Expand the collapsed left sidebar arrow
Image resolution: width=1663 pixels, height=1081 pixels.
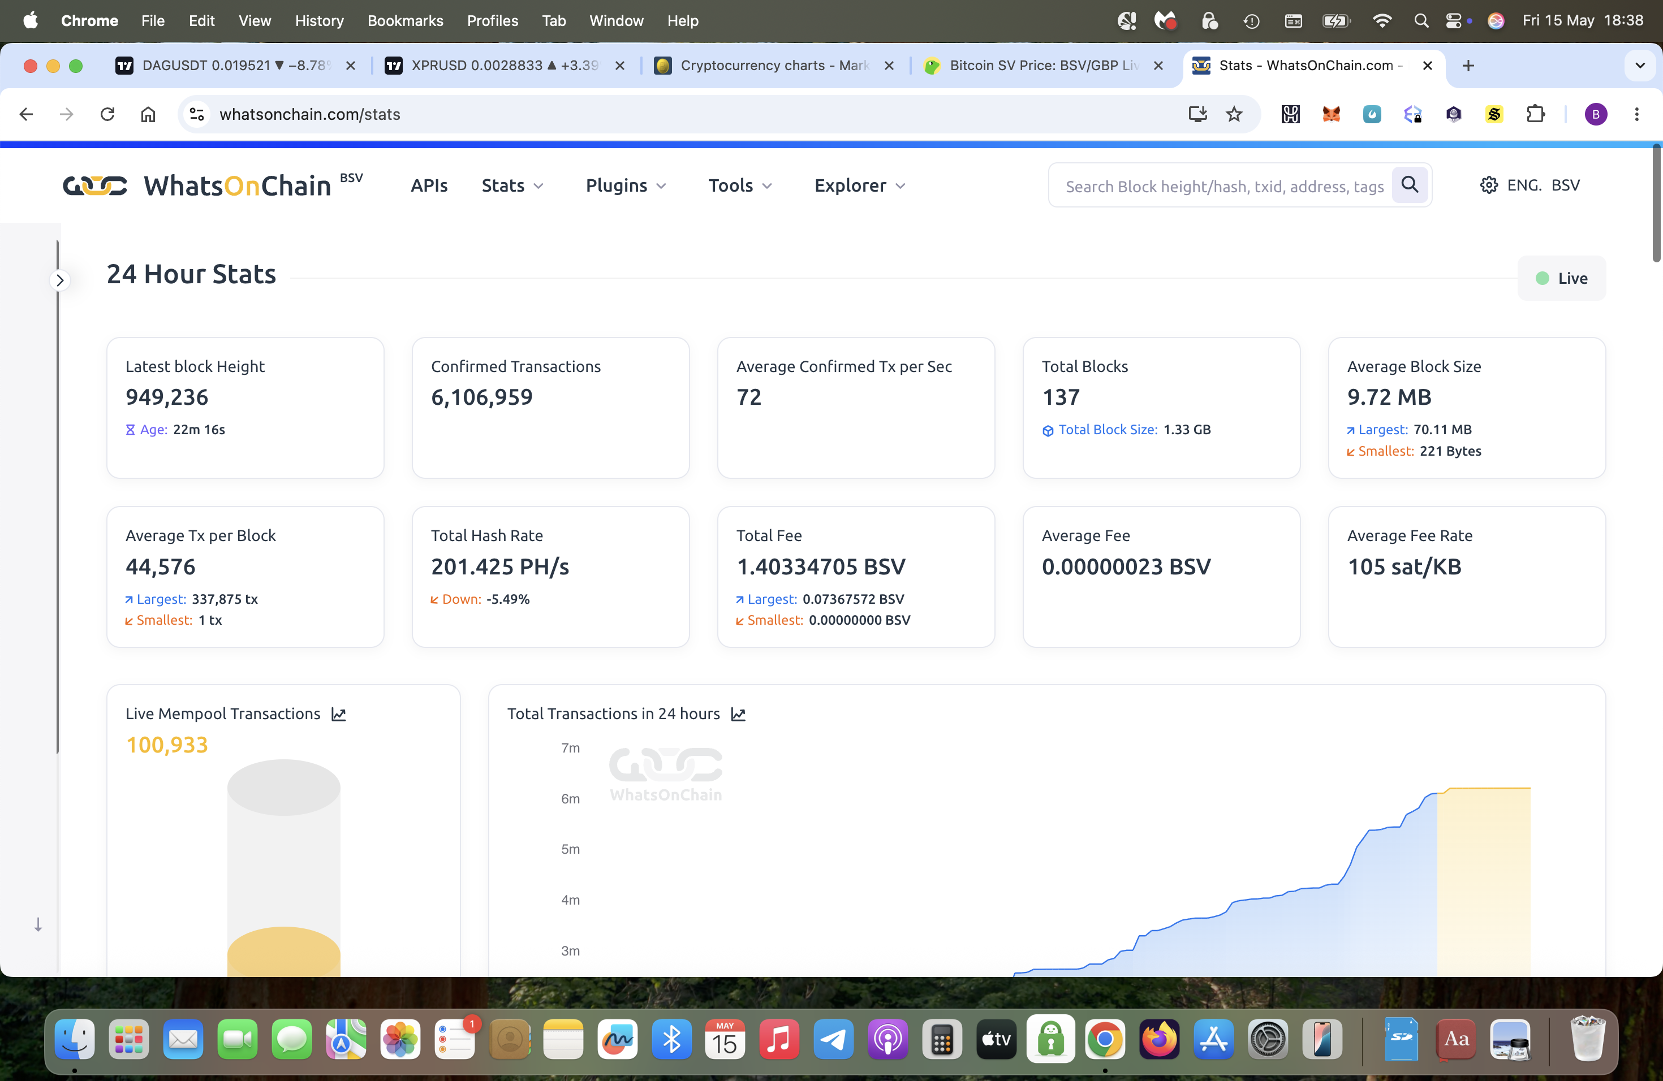[x=60, y=280]
